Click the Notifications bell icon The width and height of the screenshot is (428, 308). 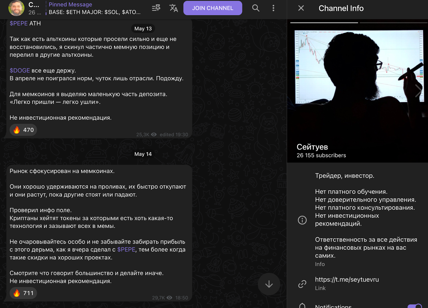pos(302,306)
